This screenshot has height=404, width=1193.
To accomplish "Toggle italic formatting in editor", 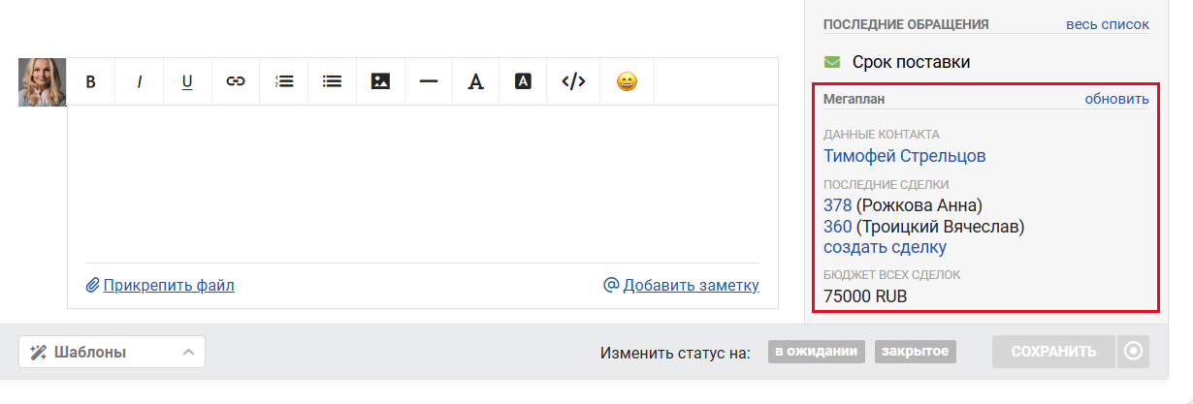I will pos(139,81).
